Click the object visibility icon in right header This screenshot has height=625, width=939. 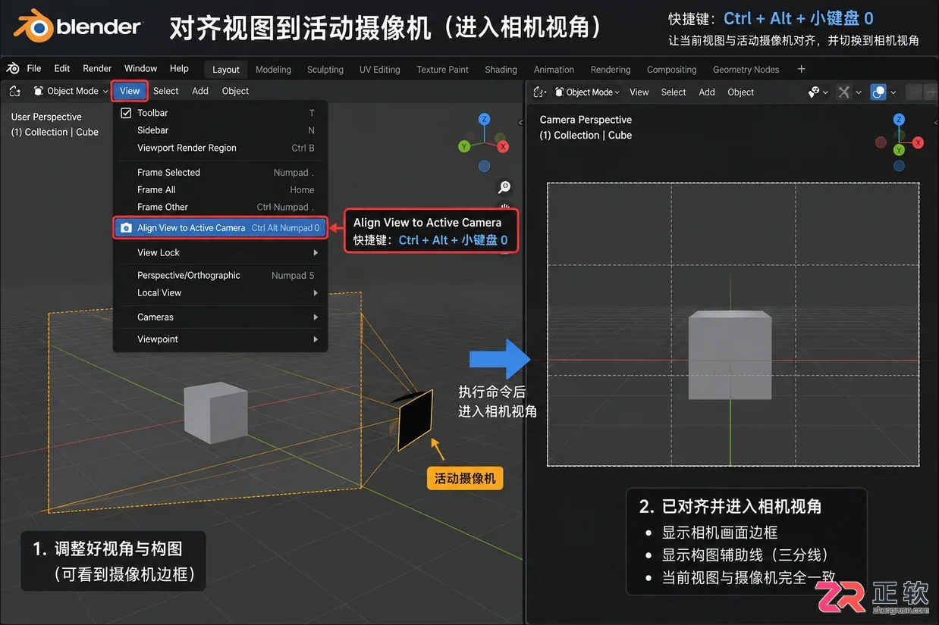point(815,92)
